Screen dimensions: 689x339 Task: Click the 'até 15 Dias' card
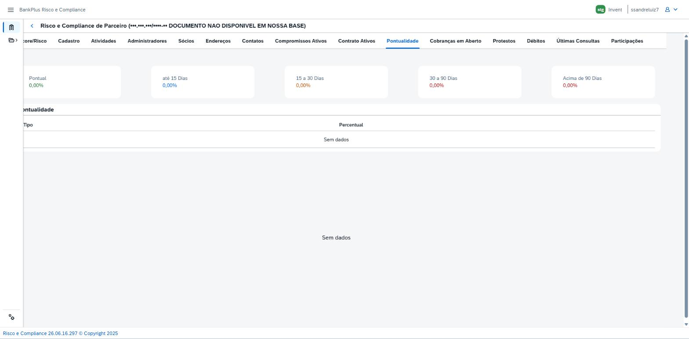click(x=203, y=82)
